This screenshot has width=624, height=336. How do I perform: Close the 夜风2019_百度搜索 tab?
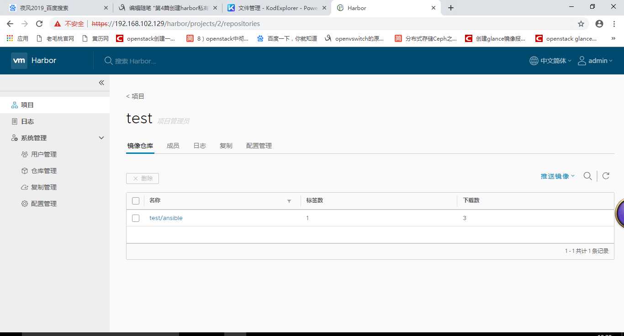point(106,8)
